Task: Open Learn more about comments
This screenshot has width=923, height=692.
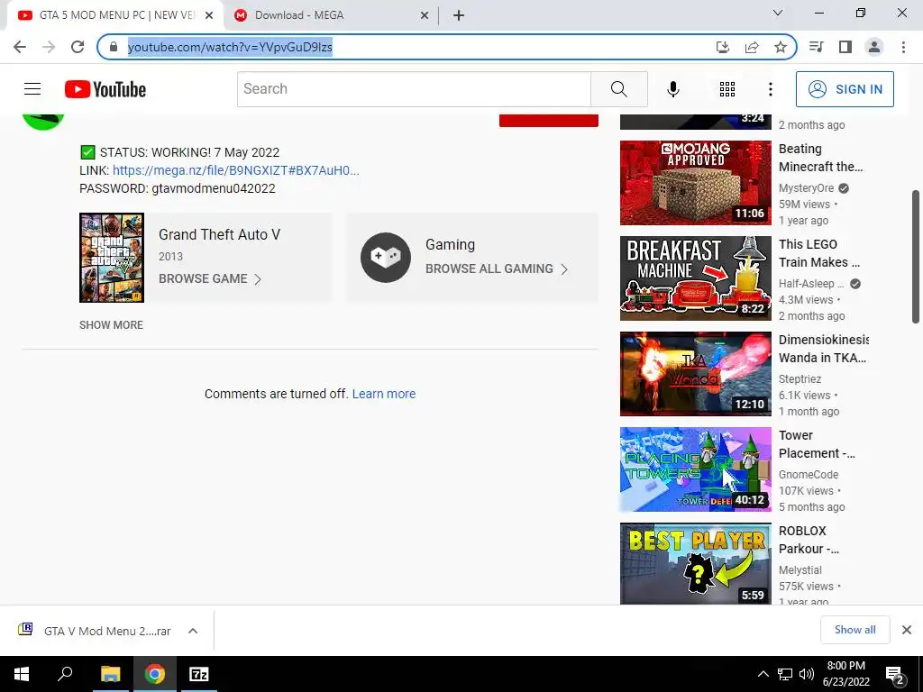Action: [x=384, y=394]
